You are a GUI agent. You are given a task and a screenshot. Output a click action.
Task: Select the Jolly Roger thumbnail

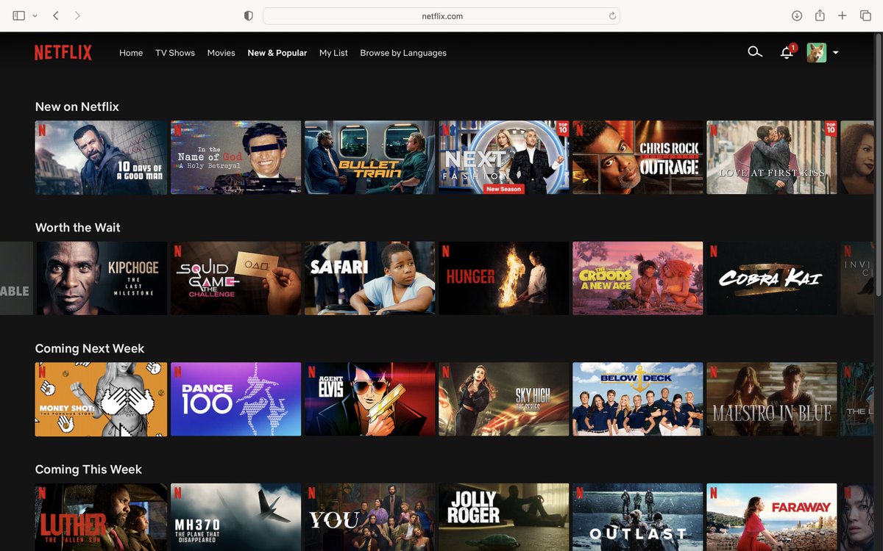click(x=504, y=517)
